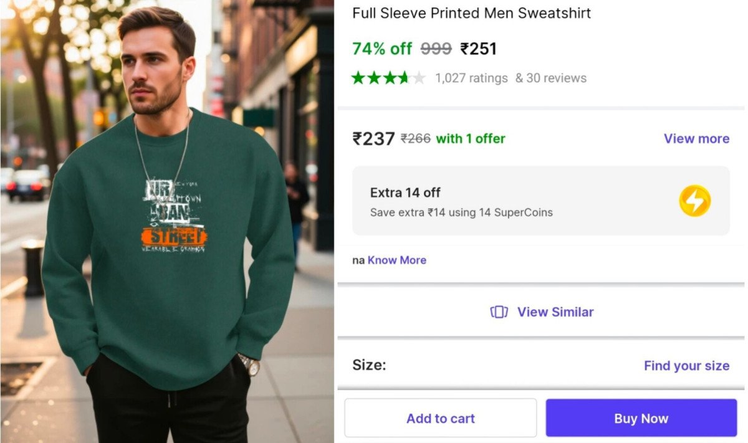The image size is (748, 443).
Task: Click the View Similar cards icon
Action: click(499, 312)
